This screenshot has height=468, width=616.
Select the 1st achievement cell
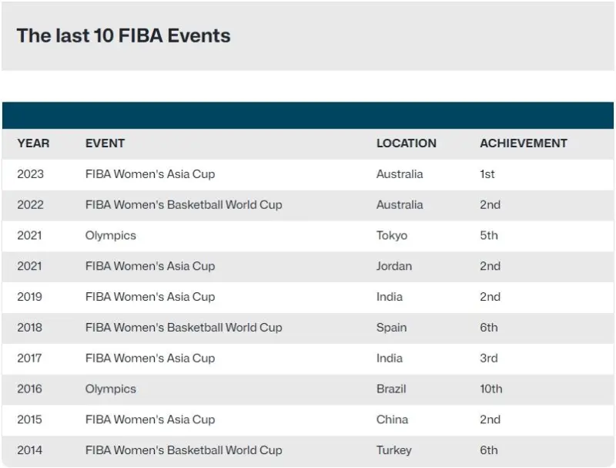coord(487,174)
